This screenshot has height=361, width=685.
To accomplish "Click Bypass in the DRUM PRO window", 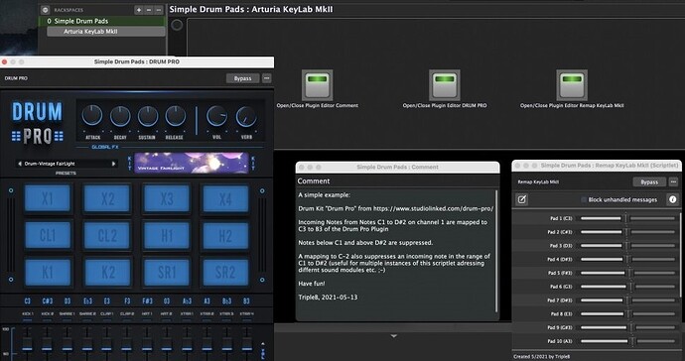I will tap(243, 78).
